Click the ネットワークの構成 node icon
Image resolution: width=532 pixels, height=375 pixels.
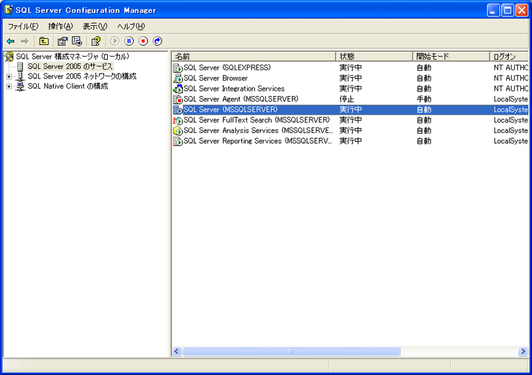(20, 76)
